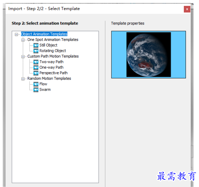Click the Flow template icon
The width and height of the screenshot is (199, 187).
pos(36,84)
